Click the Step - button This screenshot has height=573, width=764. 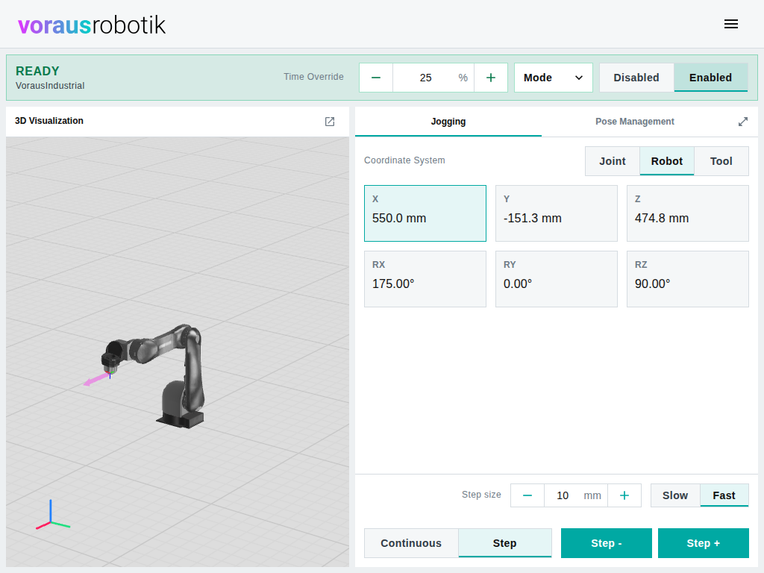click(606, 543)
